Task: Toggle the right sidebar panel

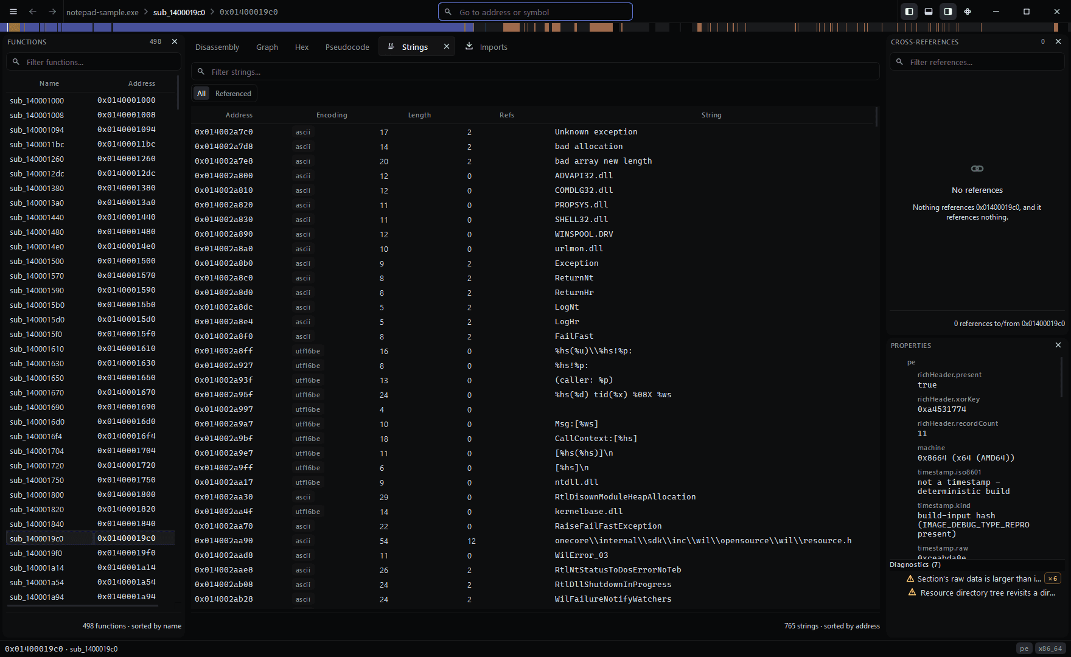Action: click(x=948, y=12)
